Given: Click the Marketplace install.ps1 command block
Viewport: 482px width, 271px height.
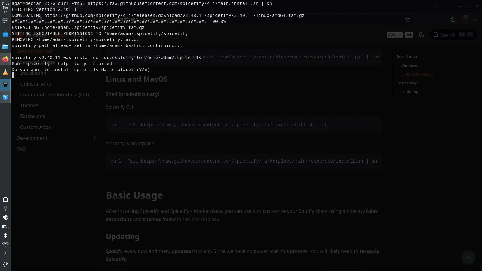Looking at the screenshot, I should click(x=244, y=57).
